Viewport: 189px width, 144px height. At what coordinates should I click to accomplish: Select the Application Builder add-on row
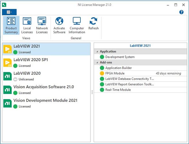click(143, 68)
